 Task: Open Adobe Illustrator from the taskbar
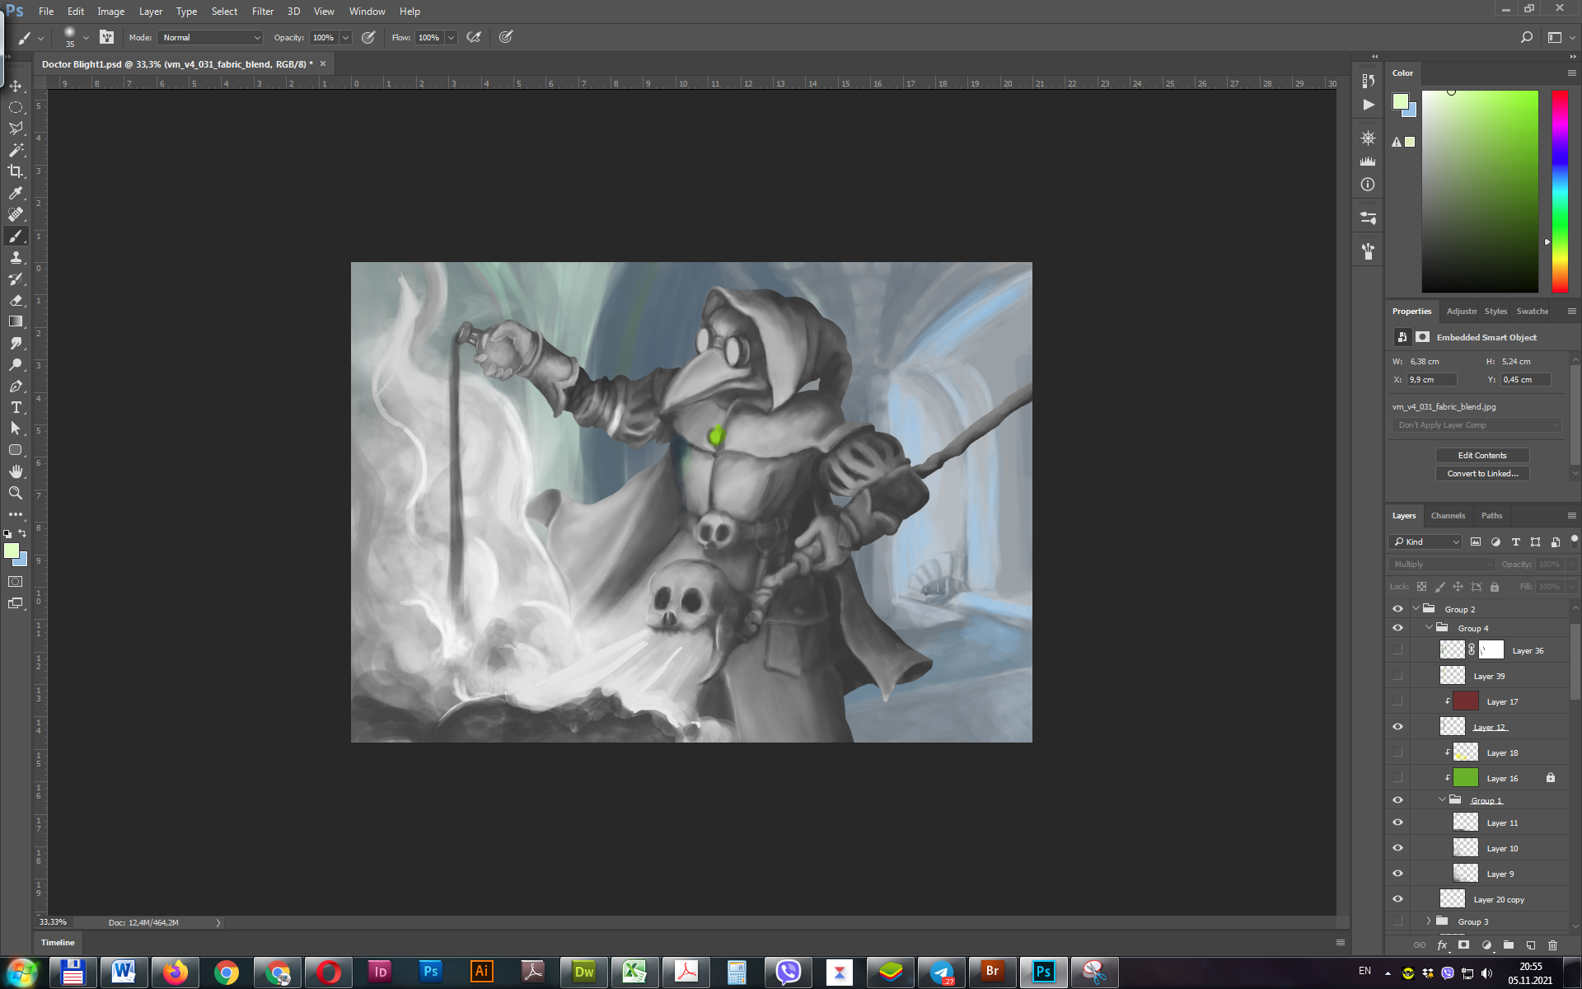pyautogui.click(x=482, y=972)
